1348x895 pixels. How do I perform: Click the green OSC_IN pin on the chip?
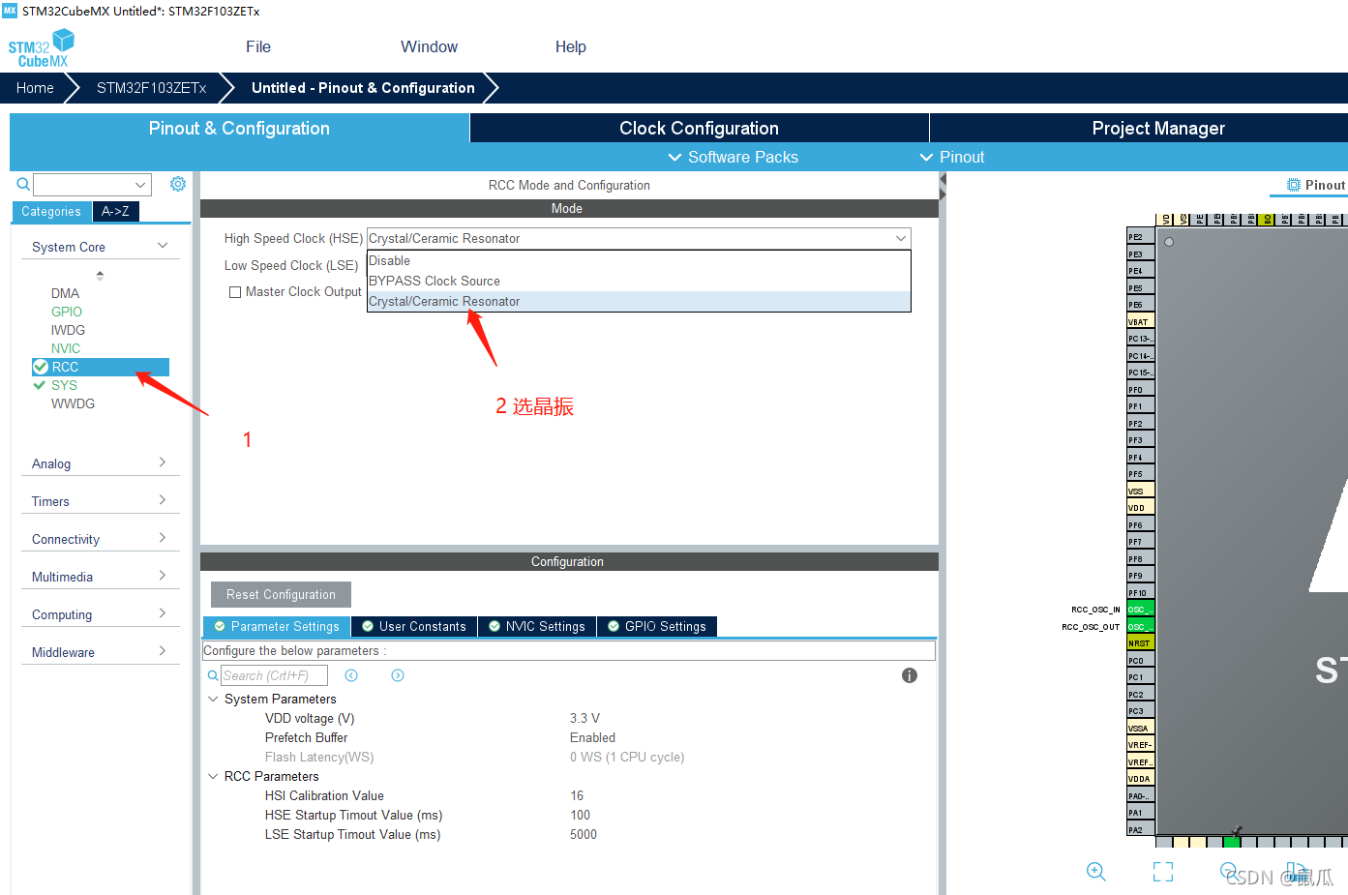[1140, 610]
